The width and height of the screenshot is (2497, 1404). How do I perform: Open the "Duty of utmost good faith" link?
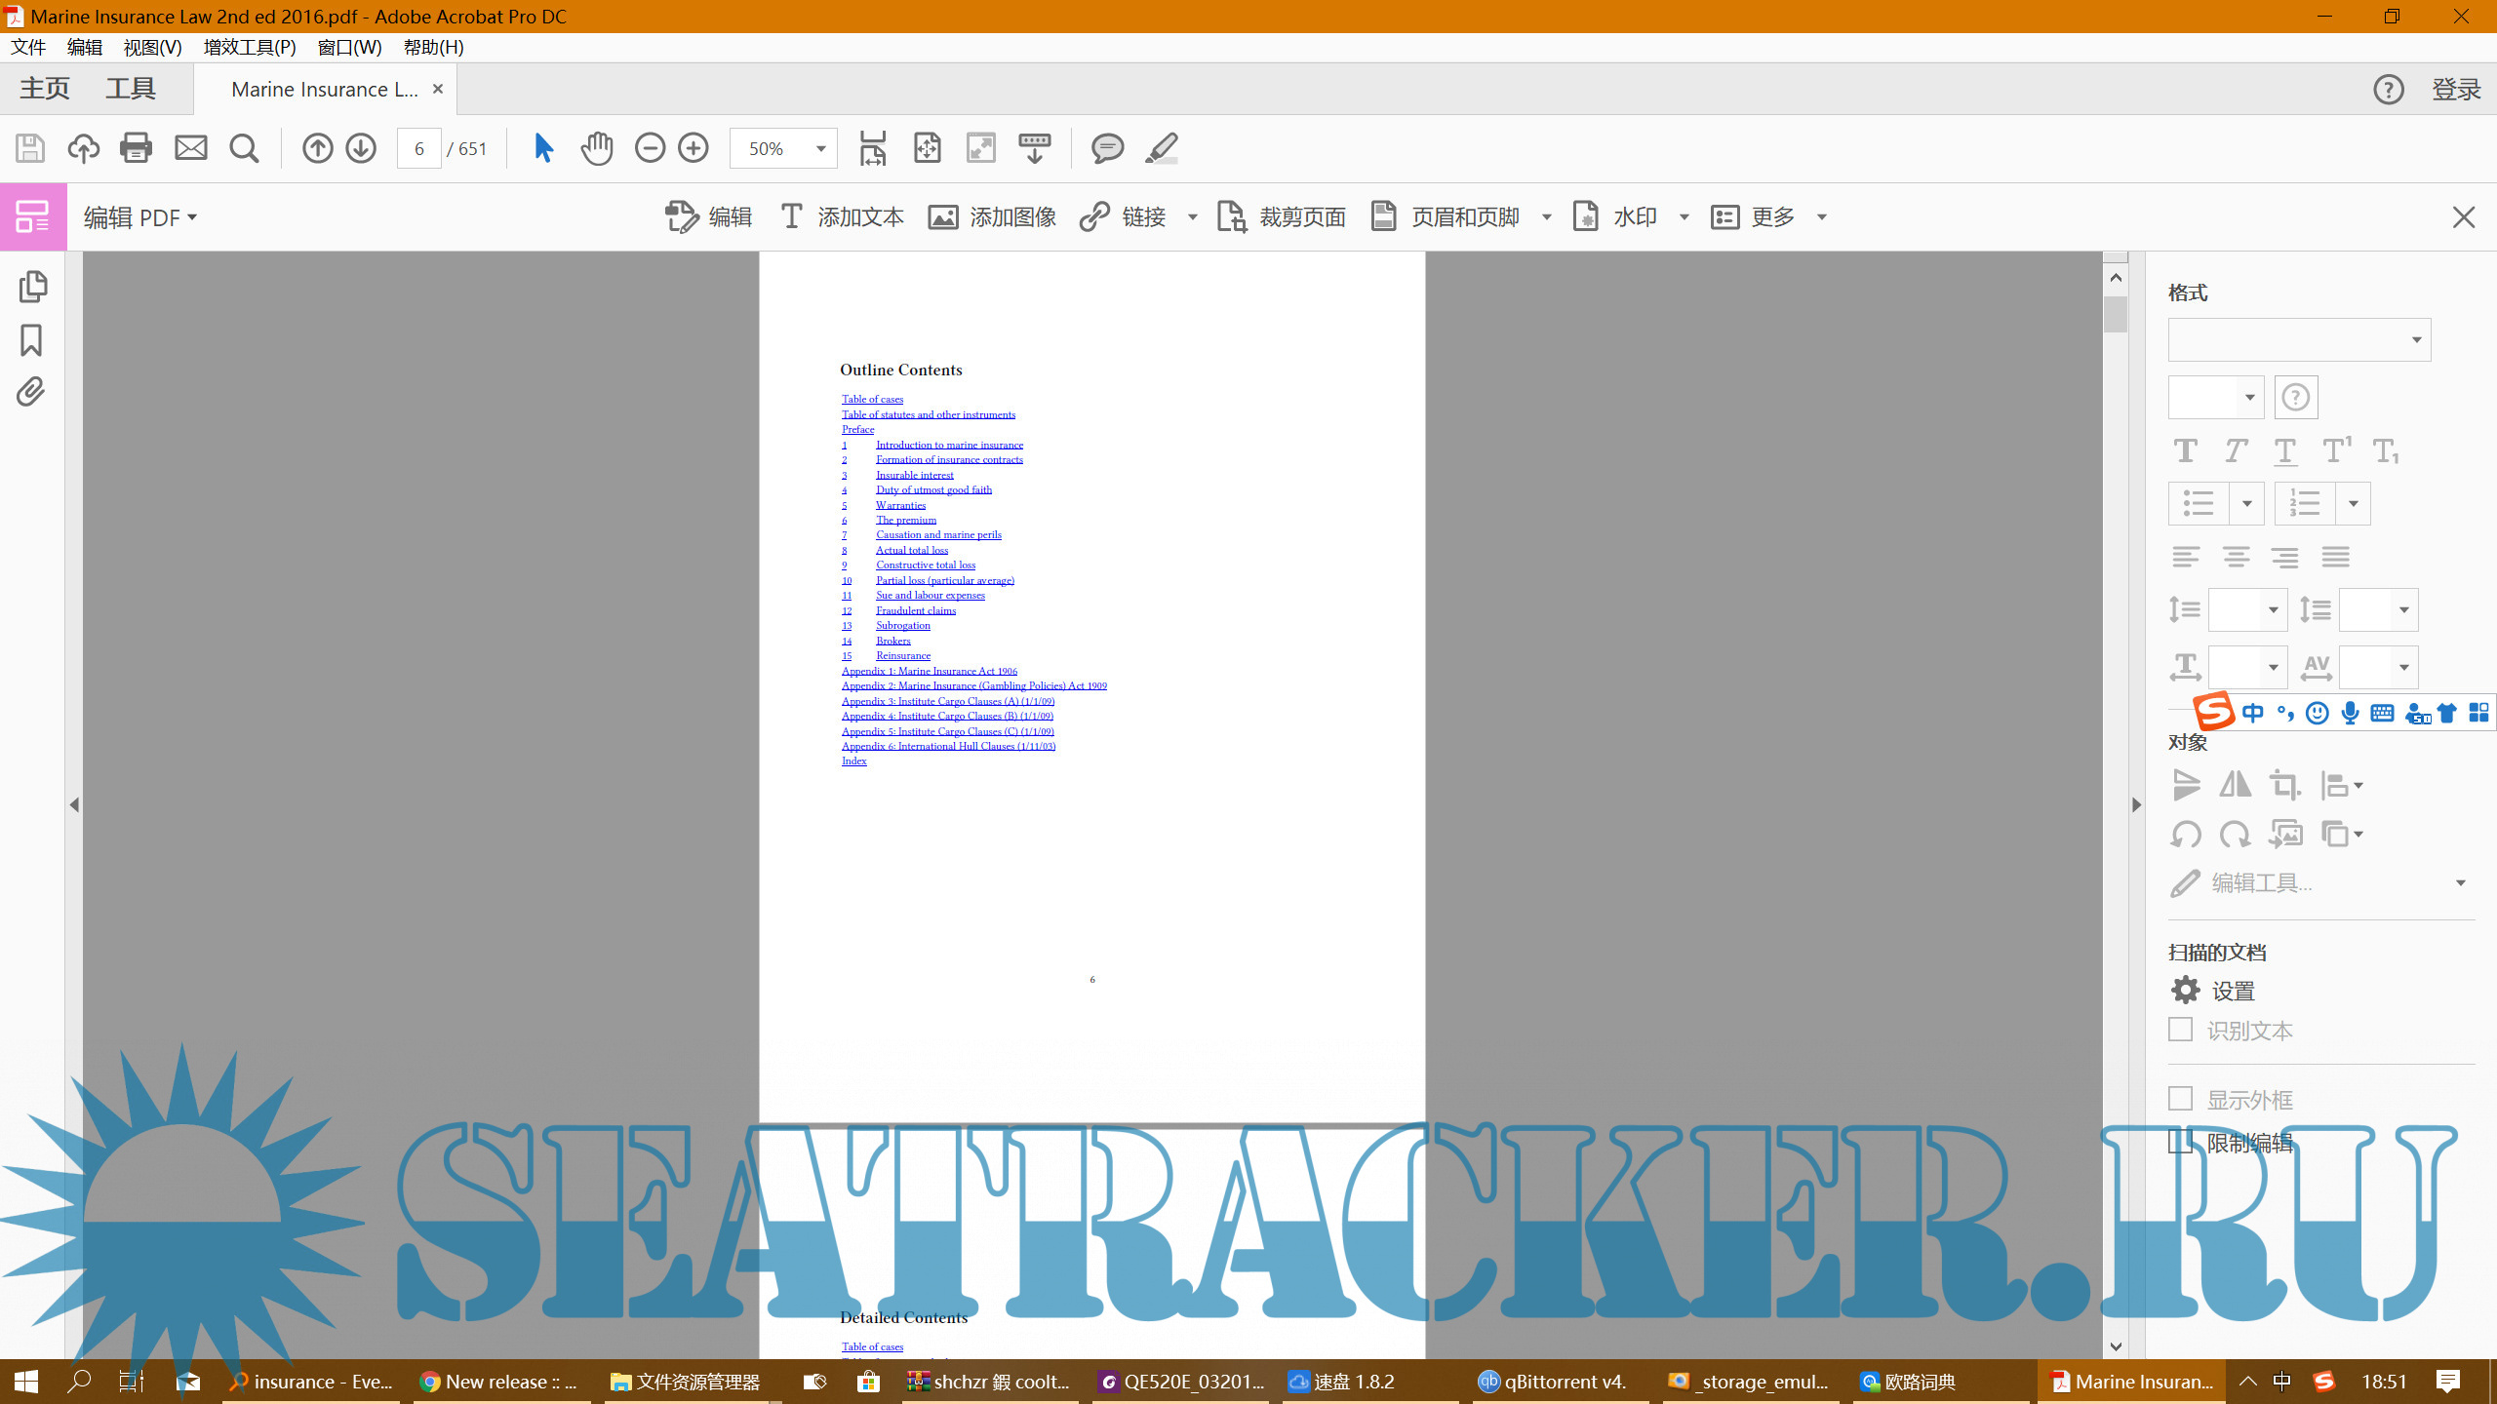(x=933, y=489)
